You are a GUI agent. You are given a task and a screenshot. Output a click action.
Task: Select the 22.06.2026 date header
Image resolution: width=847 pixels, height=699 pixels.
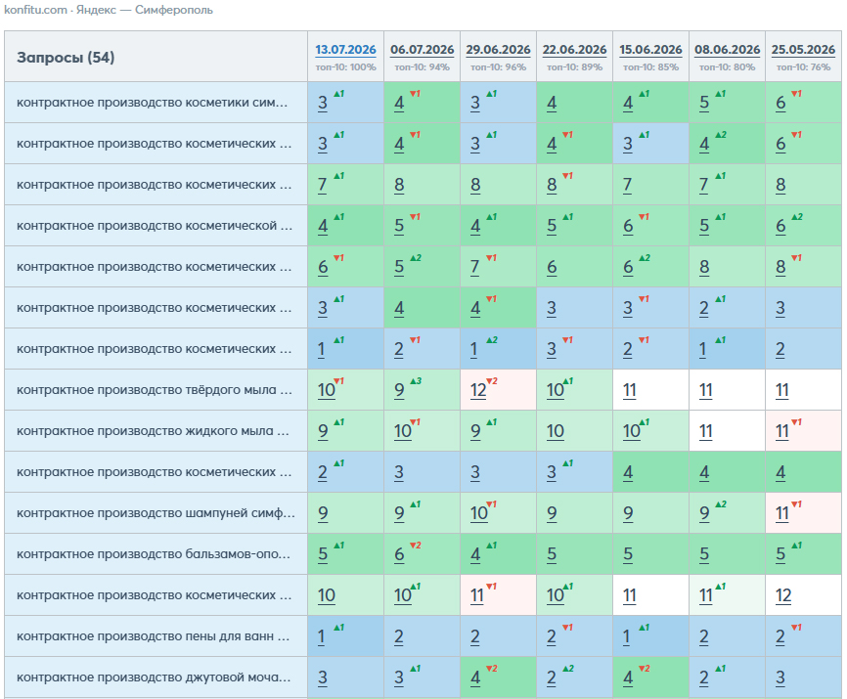click(574, 50)
